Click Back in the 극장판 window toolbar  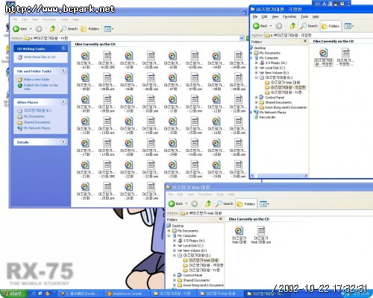260,26
